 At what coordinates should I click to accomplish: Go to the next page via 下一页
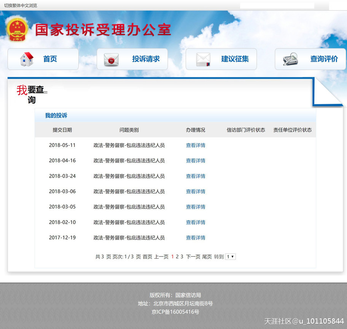coord(193,256)
